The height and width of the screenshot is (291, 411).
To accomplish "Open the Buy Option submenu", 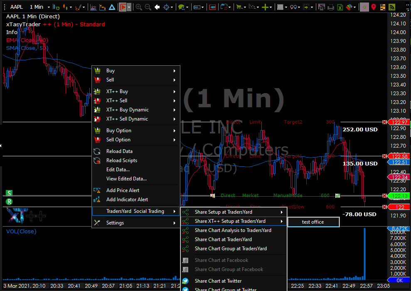I will (x=136, y=131).
